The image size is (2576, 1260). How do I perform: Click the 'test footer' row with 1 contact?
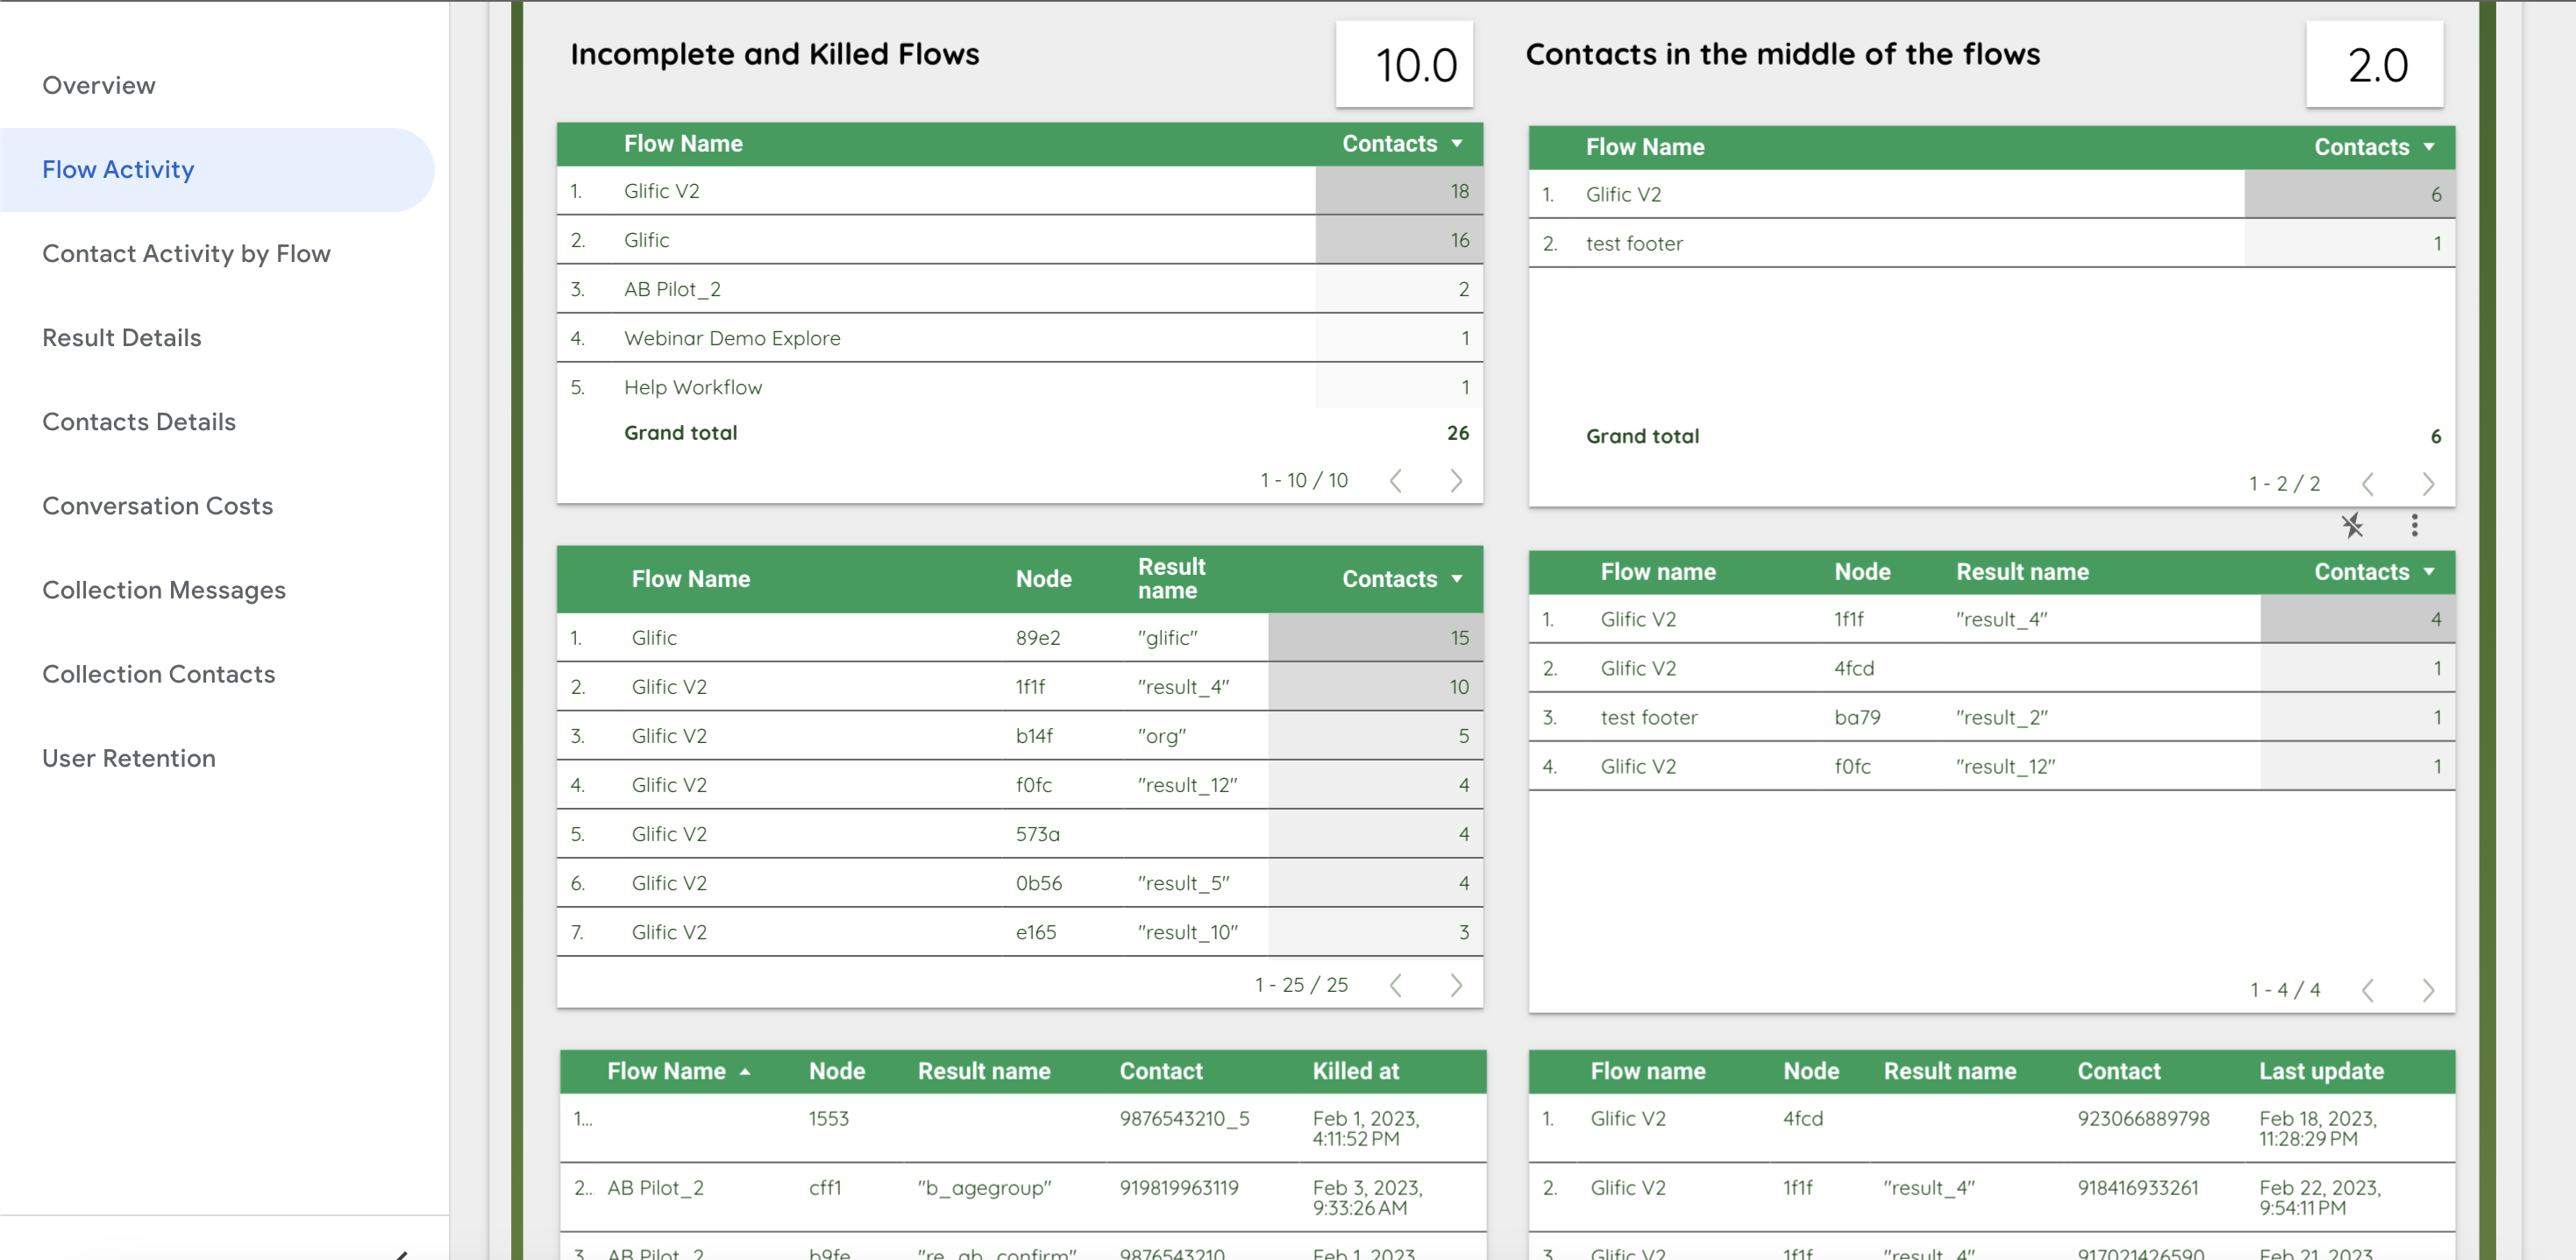(1991, 243)
